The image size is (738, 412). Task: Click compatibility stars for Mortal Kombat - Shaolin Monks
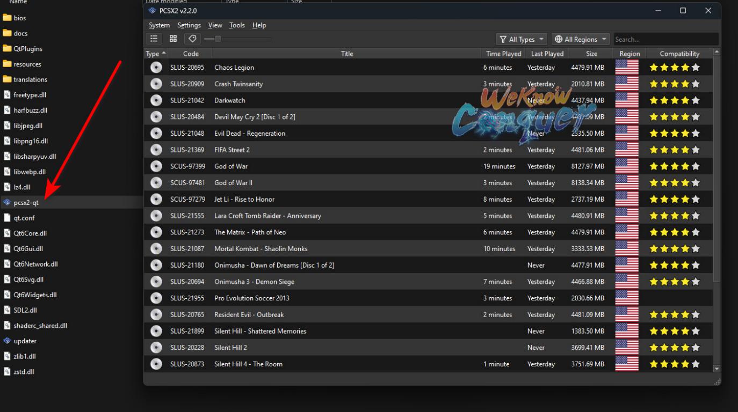tap(675, 249)
